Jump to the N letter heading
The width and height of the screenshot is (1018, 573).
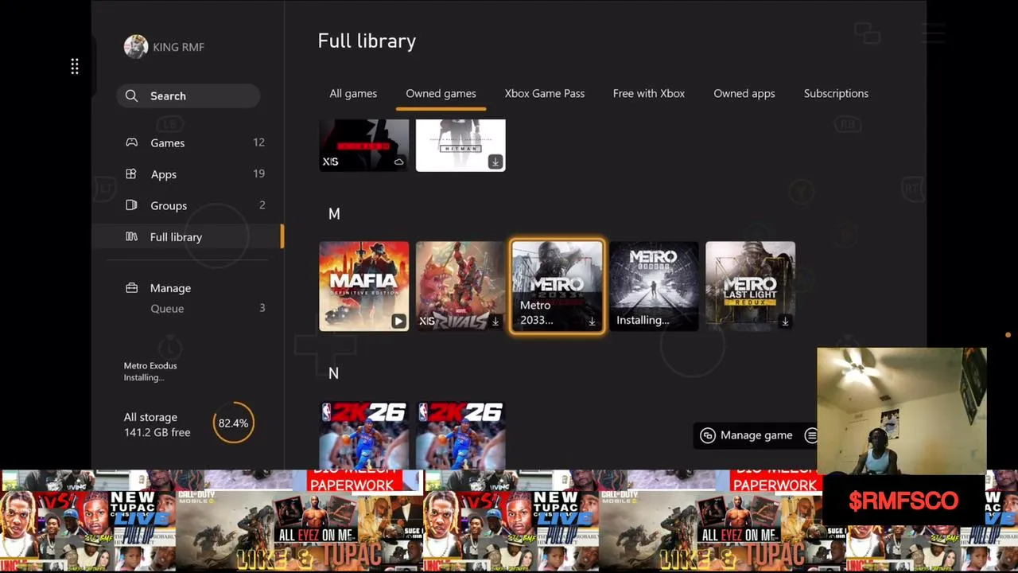[333, 372]
